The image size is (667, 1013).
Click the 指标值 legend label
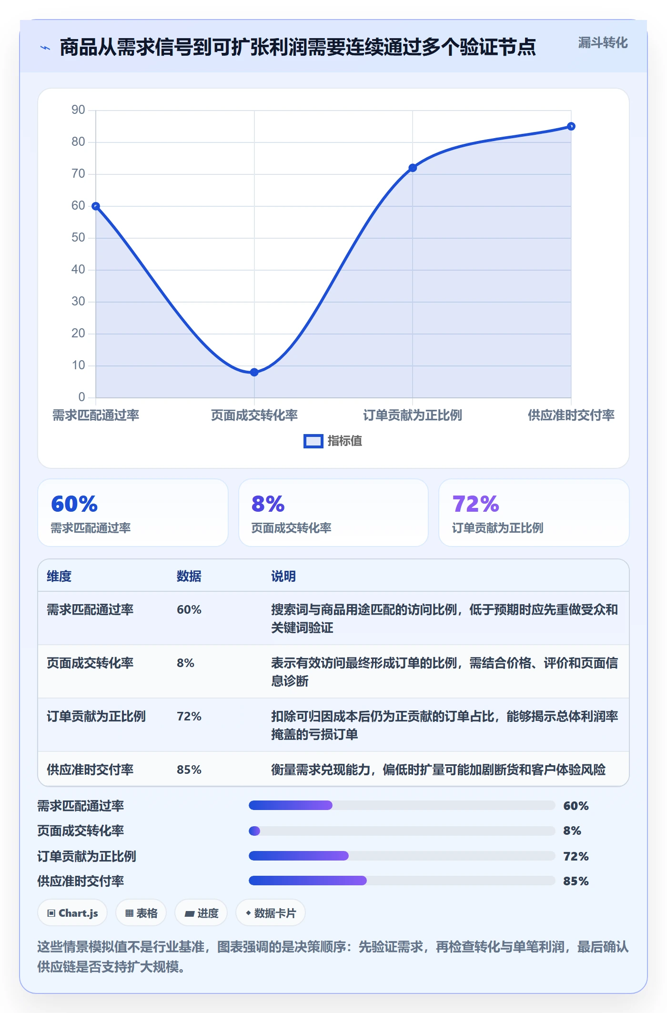pos(344,441)
